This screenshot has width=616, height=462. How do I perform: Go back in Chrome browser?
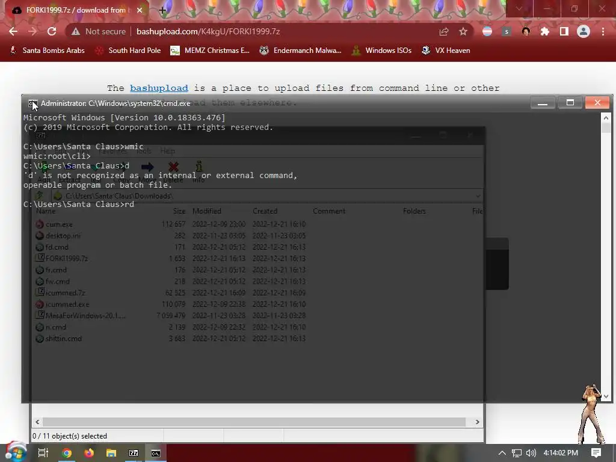pos(13,31)
